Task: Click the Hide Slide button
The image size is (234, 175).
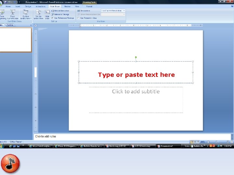Action: coord(47,15)
